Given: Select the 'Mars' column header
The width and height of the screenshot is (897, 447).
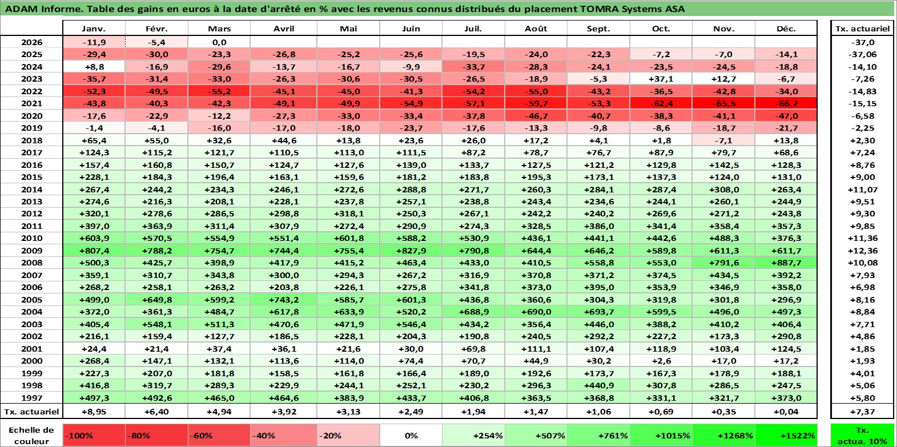Looking at the screenshot, I should coord(219,29).
